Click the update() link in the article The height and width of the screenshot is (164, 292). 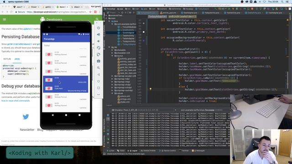[28, 29]
